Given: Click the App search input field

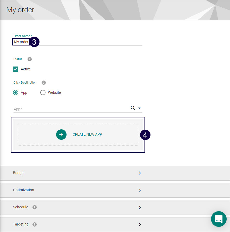Looking at the screenshot, I should pyautogui.click(x=70, y=109).
